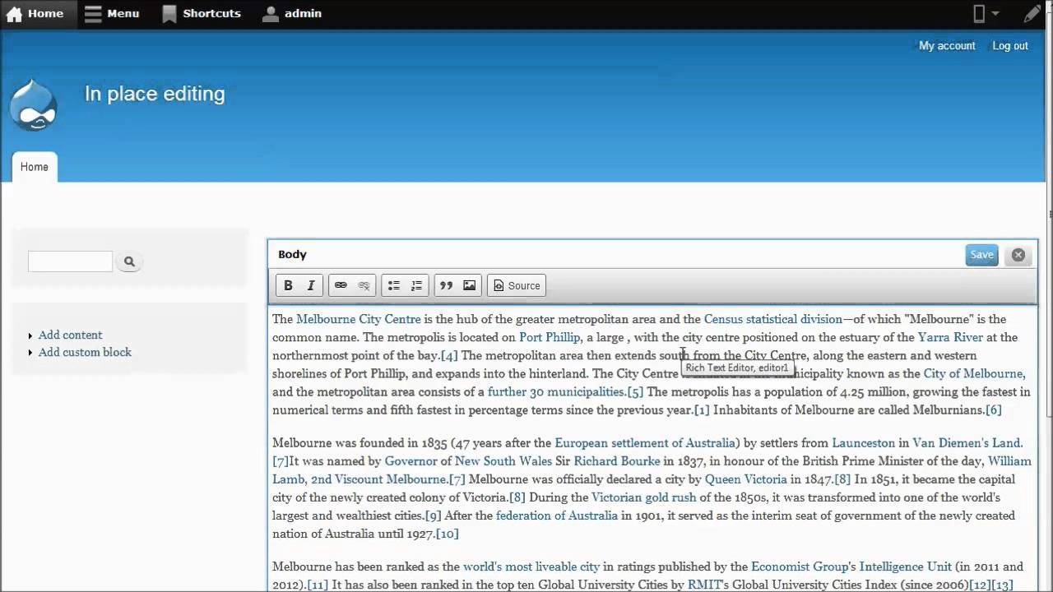Click the Drupal logo
Screen dimensions: 1053x592
coord(33,105)
